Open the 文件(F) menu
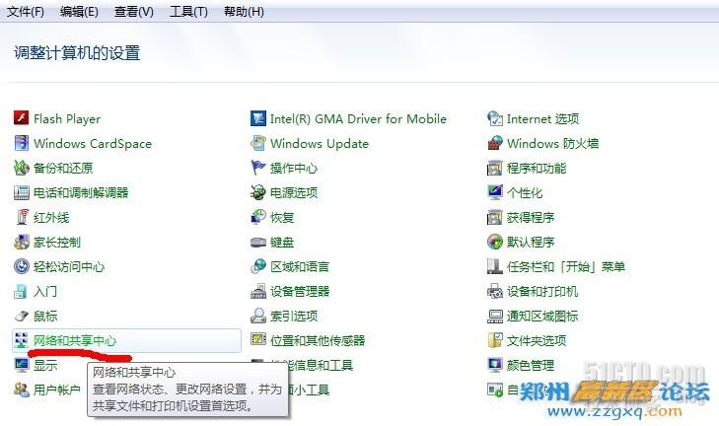Image resolution: width=719 pixels, height=426 pixels. tap(26, 12)
